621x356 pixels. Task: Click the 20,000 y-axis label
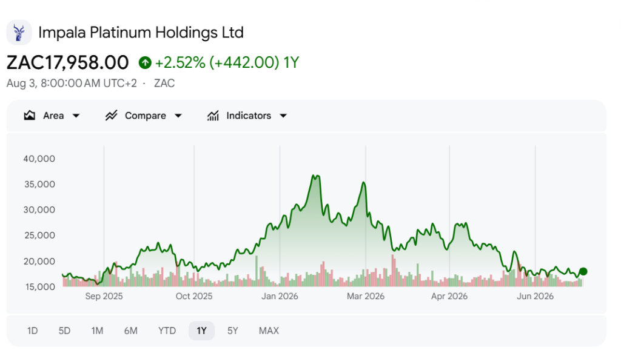39,261
